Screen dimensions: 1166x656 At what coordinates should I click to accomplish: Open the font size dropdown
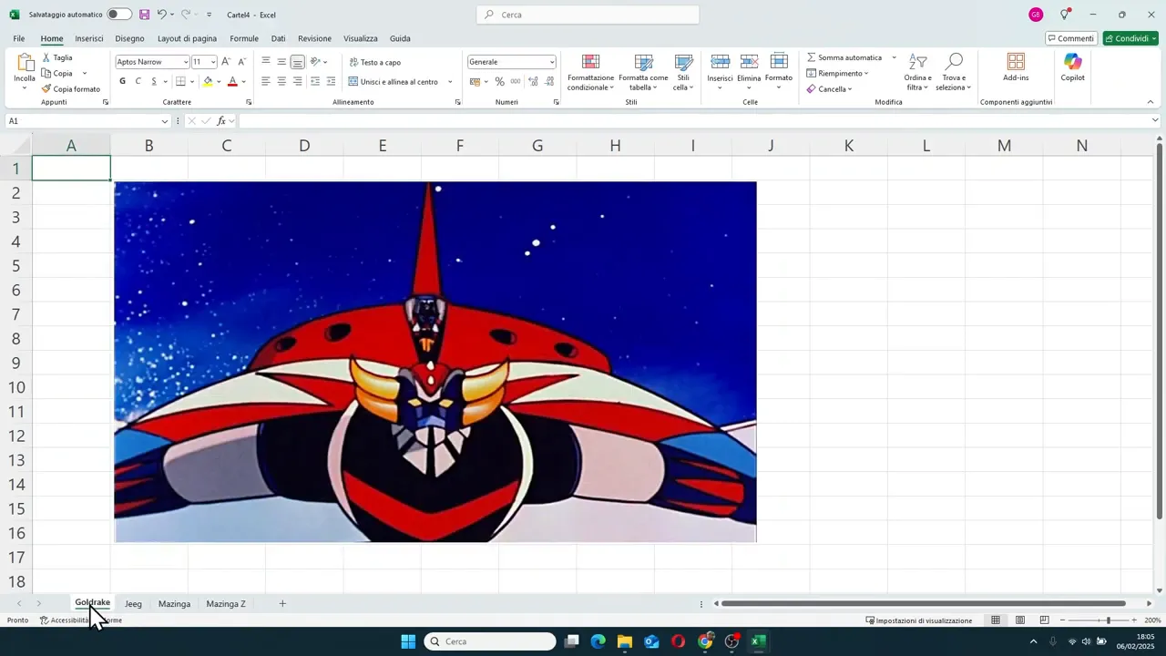coord(213,62)
